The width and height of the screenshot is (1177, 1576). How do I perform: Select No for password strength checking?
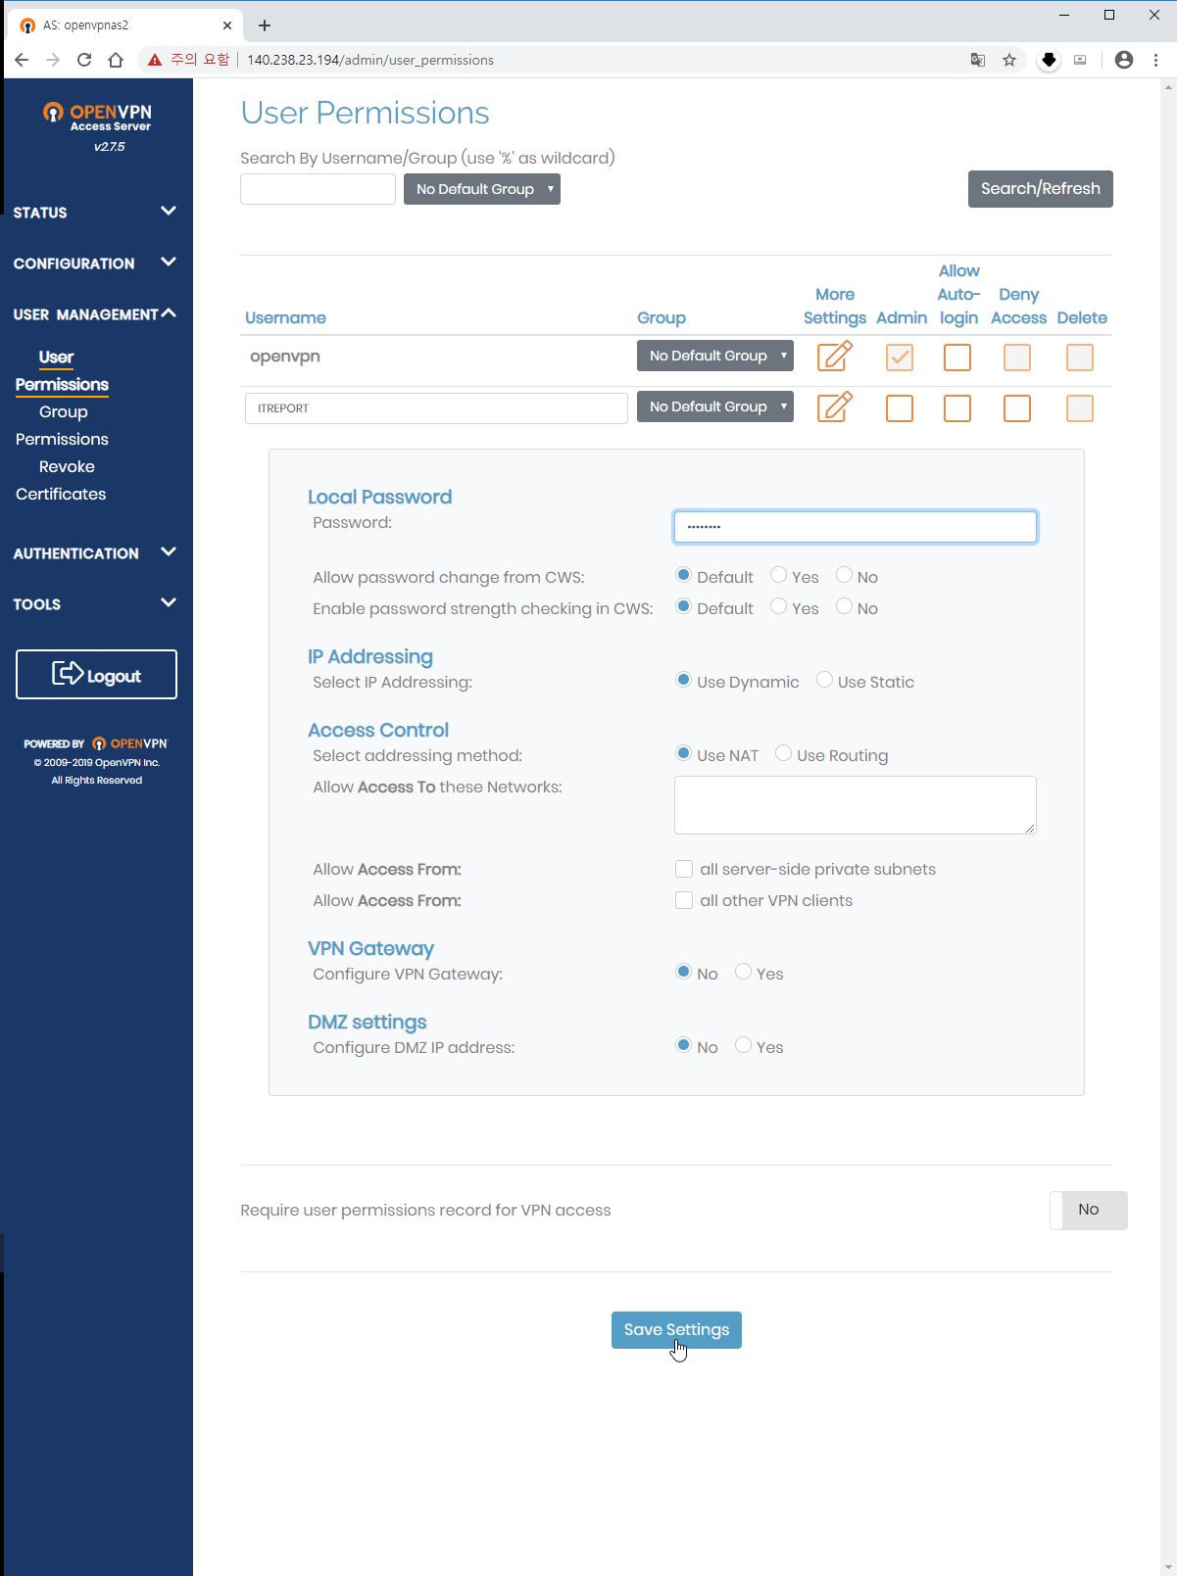[x=845, y=606]
